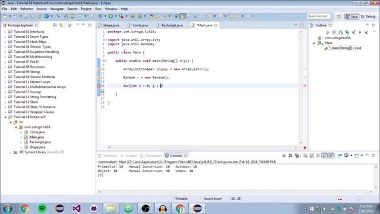Screen dimensions: 380x214
Task: Click the Run Last Tool external tools icon
Action: (x=121, y=16)
